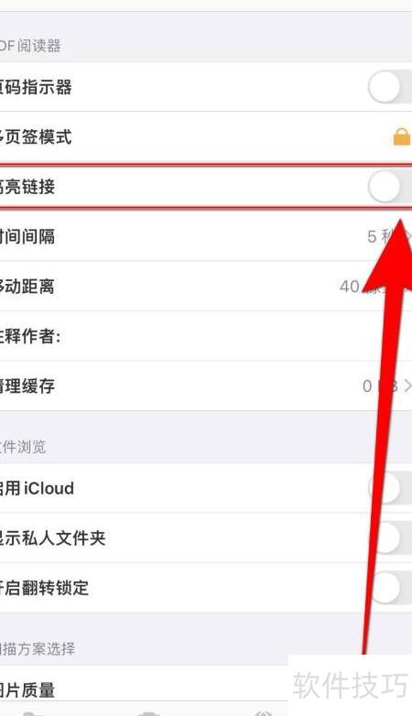The width and height of the screenshot is (412, 716).
Task: Tap the 多页签模式 label
Action: pyautogui.click(x=36, y=136)
